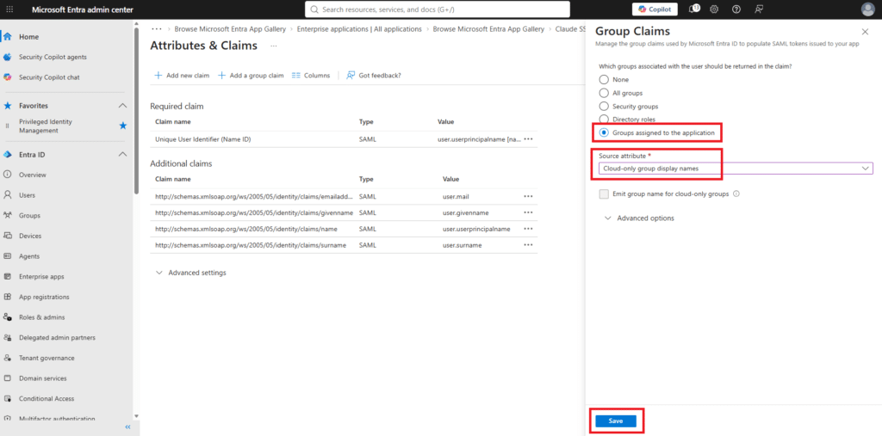Open the claims/surname claim row
The image size is (882, 436).
click(344, 246)
